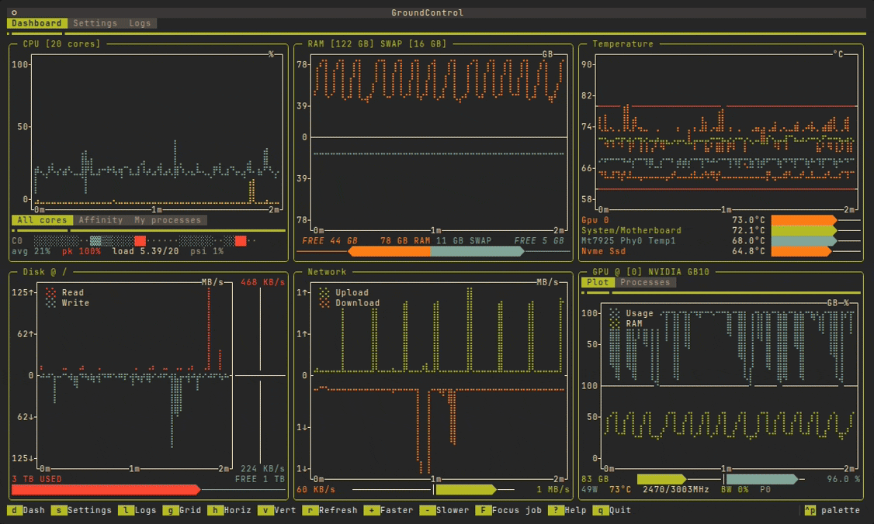This screenshot has width=874, height=524.
Task: Click Slower in the footer bar
Action: tap(444, 510)
